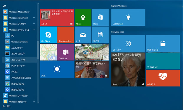Open the ミュージック music tile
Viewport: 183px width, 110px height.
coord(128,44)
